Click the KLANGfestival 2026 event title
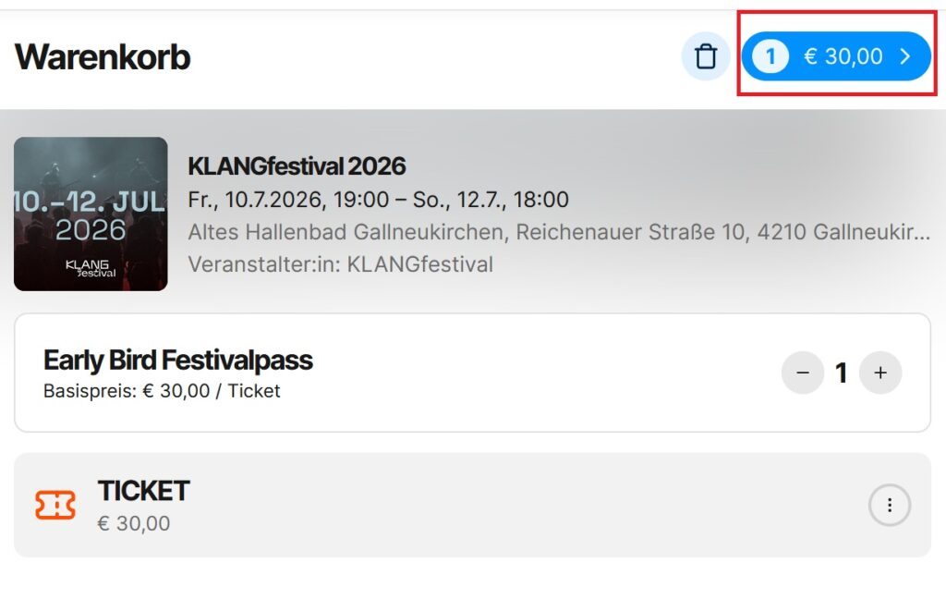 (x=297, y=166)
